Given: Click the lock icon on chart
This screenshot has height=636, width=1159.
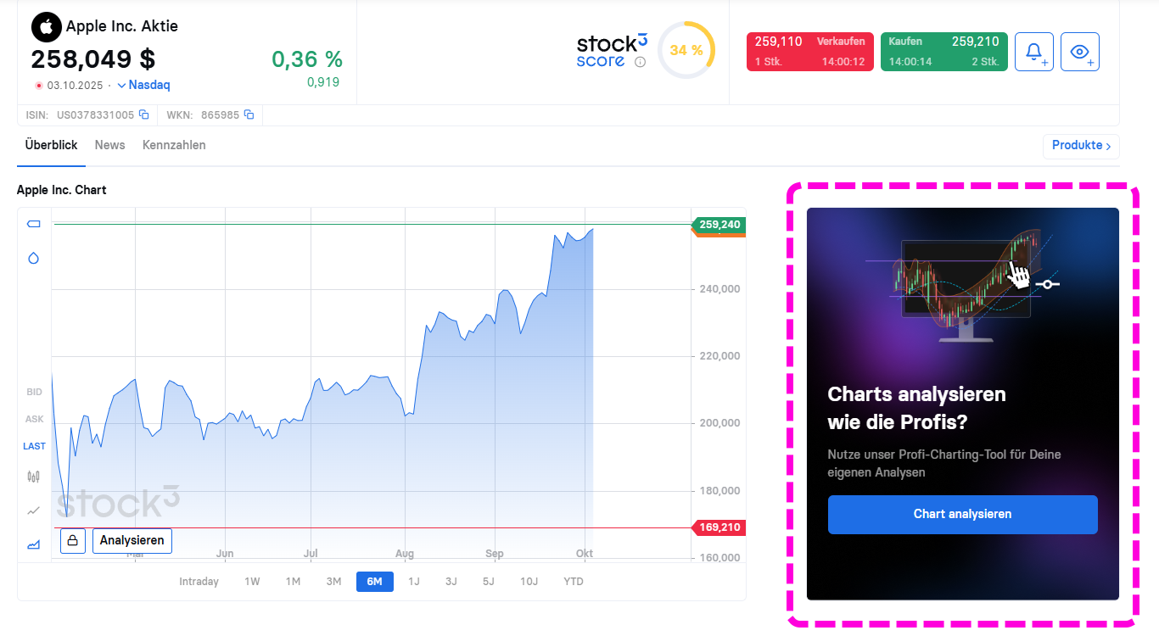Looking at the screenshot, I should [x=73, y=540].
